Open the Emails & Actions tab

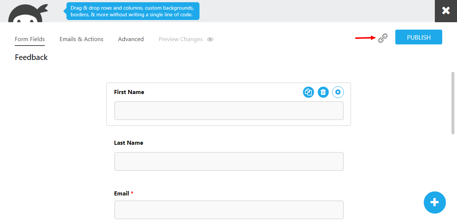[81, 39]
